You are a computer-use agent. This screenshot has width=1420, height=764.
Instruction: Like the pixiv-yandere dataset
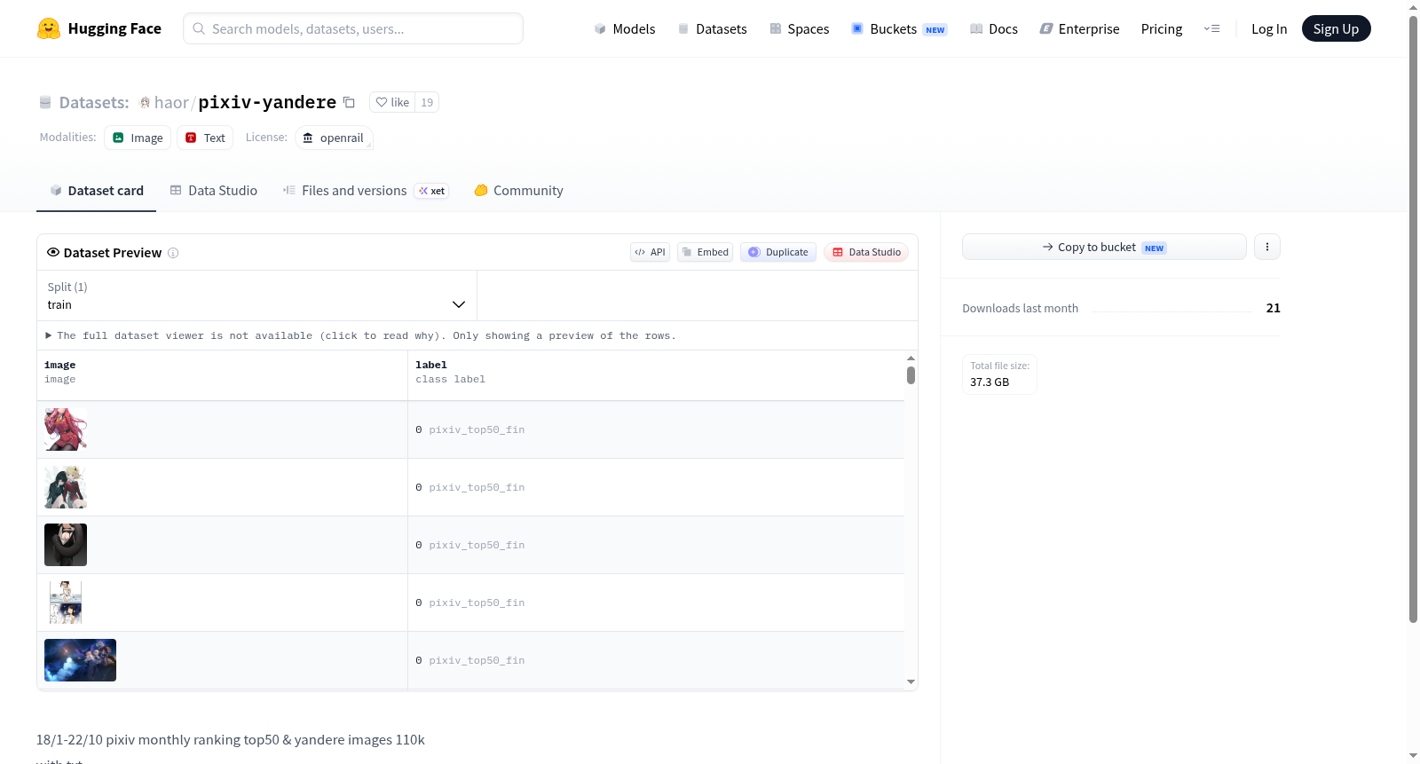(392, 102)
